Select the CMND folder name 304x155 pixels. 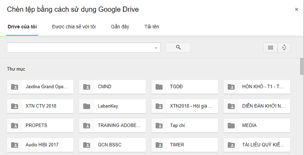pos(104,87)
